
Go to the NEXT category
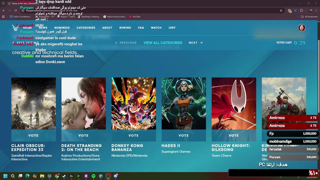pyautogui.click(x=196, y=43)
